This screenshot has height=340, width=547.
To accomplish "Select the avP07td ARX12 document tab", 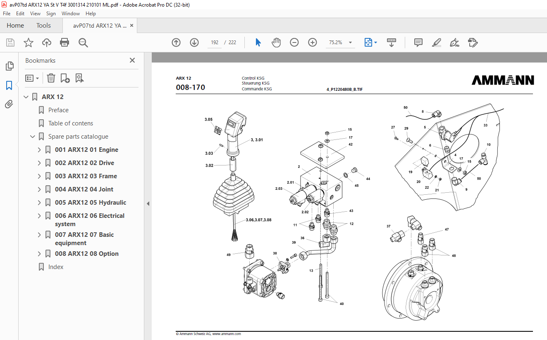I will coord(99,26).
